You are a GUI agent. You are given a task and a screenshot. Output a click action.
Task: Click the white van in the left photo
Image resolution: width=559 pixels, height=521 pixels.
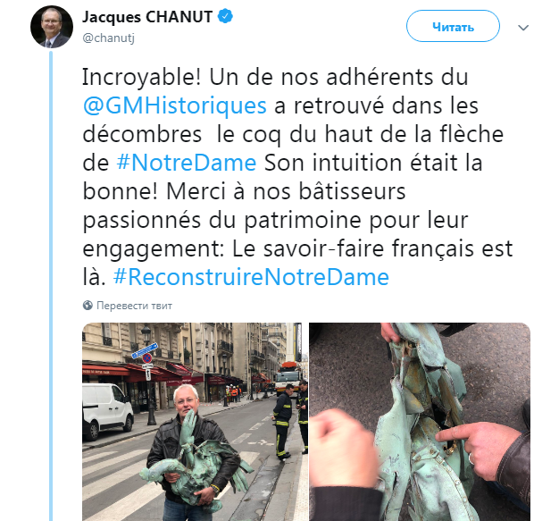point(108,410)
